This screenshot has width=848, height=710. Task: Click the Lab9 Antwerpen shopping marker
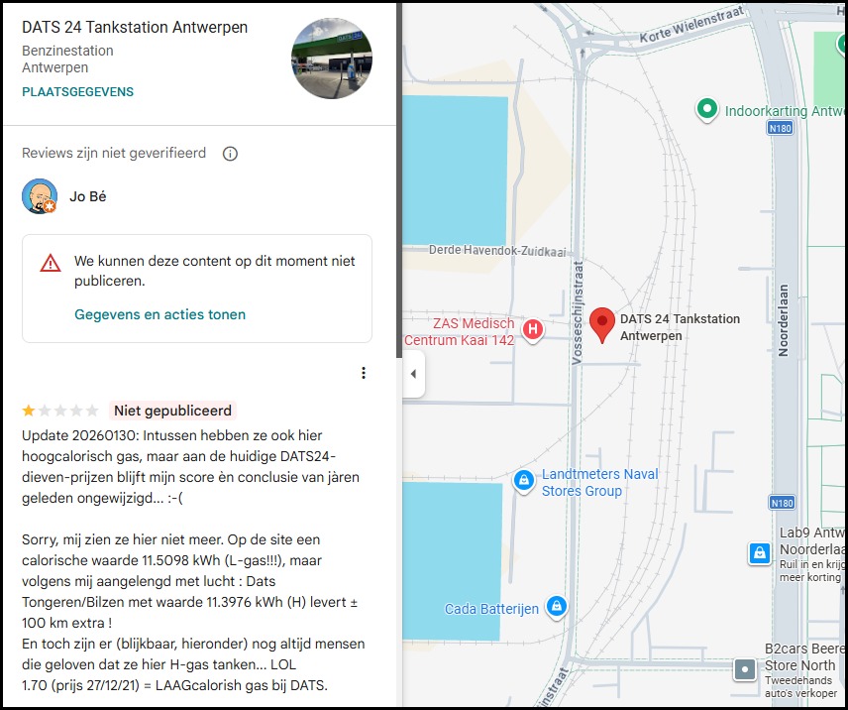tap(759, 553)
